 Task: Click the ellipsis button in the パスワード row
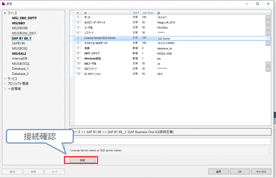[268, 33]
